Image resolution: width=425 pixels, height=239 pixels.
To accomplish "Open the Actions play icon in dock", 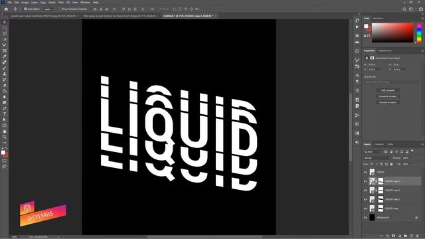I will pyautogui.click(x=357, y=27).
